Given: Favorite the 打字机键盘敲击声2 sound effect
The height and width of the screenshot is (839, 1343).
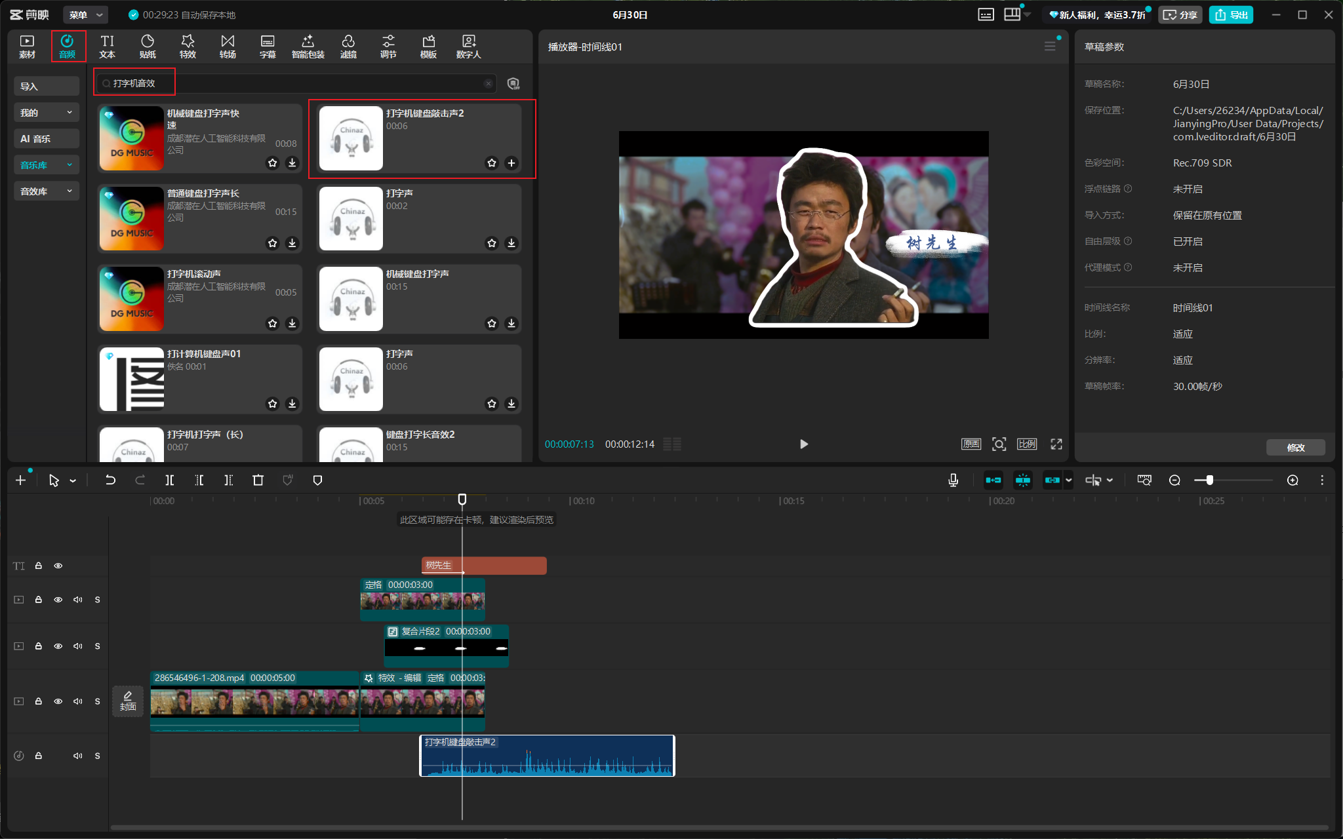Looking at the screenshot, I should coord(492,163).
